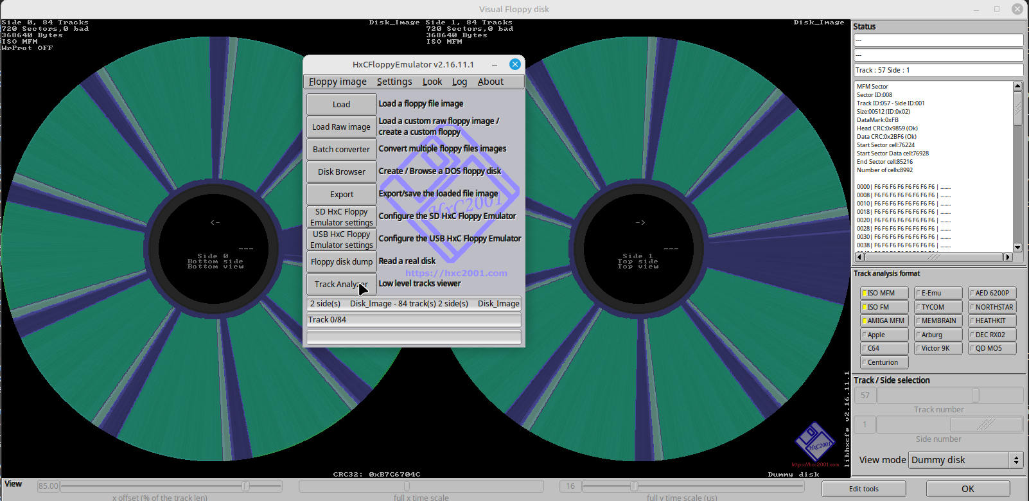The image size is (1029, 501).
Task: Click the Export button
Action: click(341, 194)
